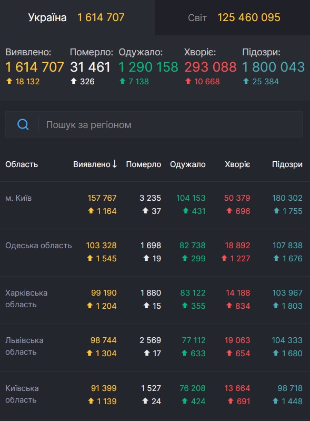
Task: Click the red arrow beside 10 668
Action: (188, 81)
